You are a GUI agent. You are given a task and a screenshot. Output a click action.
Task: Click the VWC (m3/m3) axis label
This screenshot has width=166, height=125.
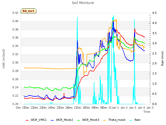(x=4, y=59)
